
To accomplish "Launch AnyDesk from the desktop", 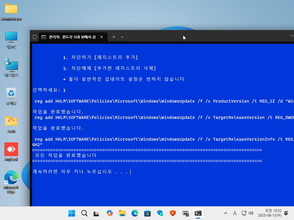I will 11,152.
